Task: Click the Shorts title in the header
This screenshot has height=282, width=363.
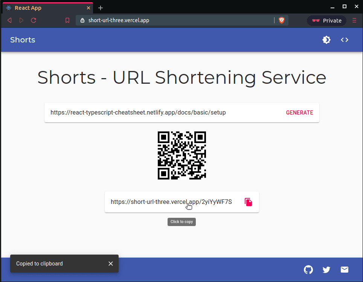Action: click(23, 40)
